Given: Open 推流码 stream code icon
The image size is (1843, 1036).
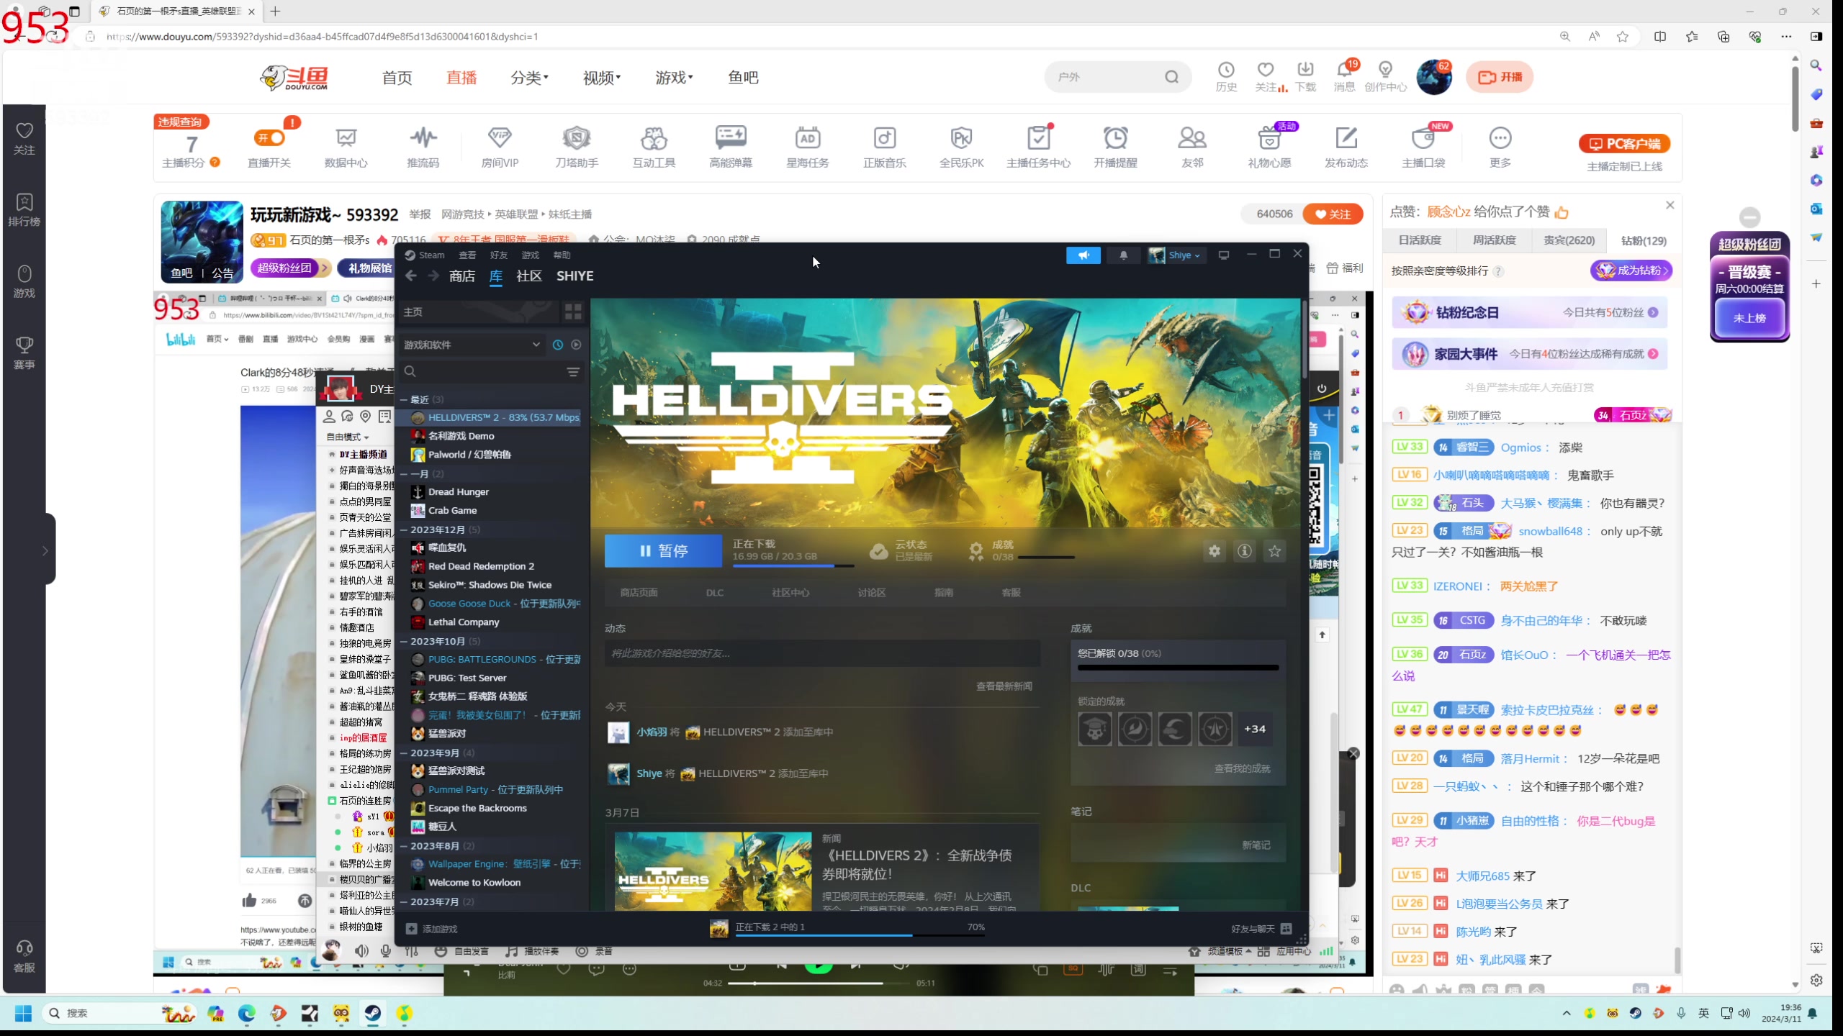Looking at the screenshot, I should tap(423, 137).
